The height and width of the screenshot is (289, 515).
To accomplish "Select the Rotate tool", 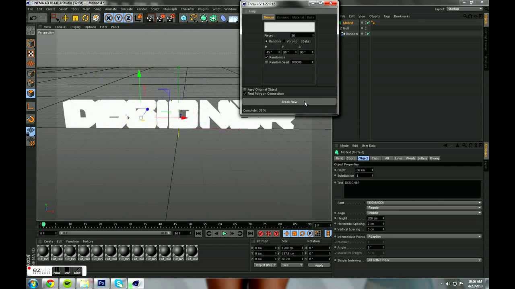I will click(85, 18).
